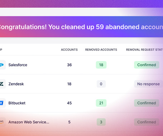The width and height of the screenshot is (163, 136).
Task: Click Bitbucket removed accounts badge 21
Action: pyautogui.click(x=101, y=103)
